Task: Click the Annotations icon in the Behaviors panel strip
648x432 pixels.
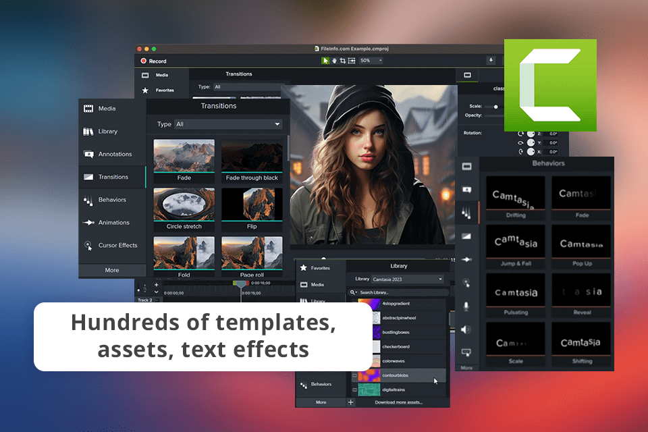Action: 467,190
